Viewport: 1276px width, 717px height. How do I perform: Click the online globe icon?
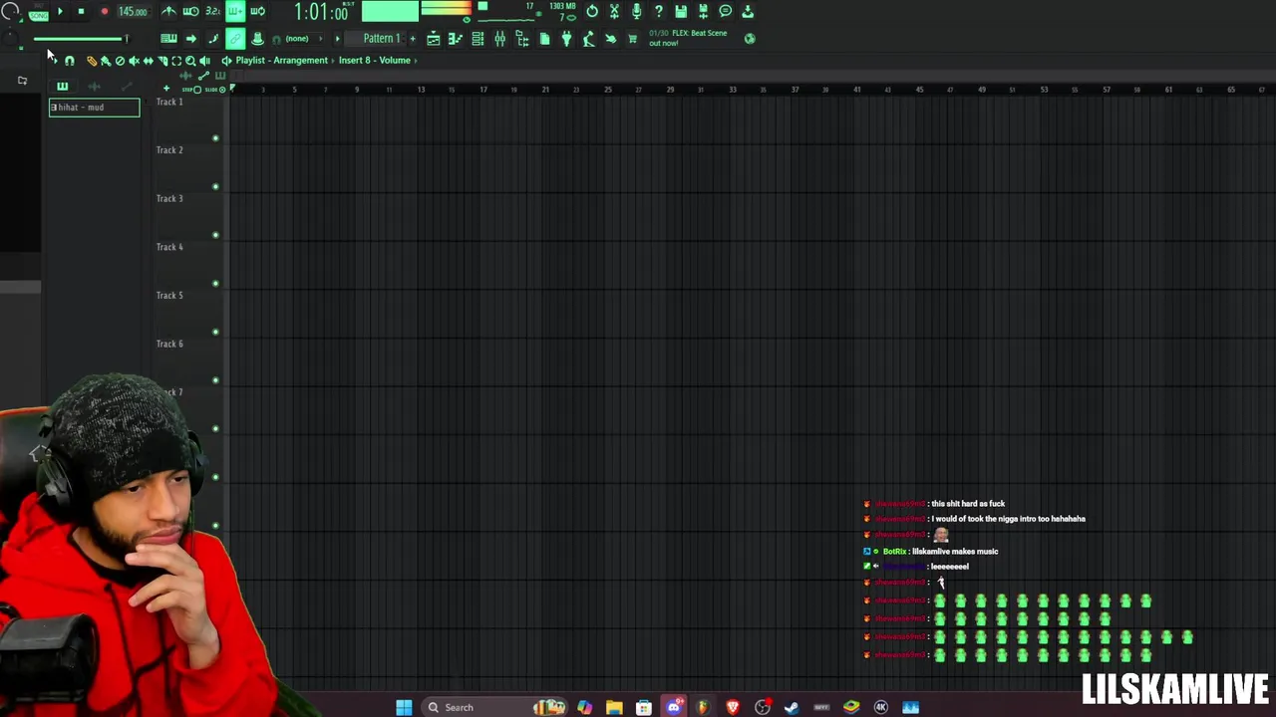(750, 39)
